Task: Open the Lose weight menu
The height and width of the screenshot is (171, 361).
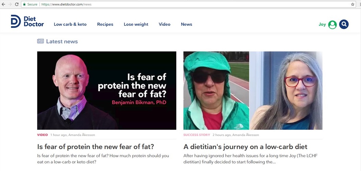Action: coord(136,24)
